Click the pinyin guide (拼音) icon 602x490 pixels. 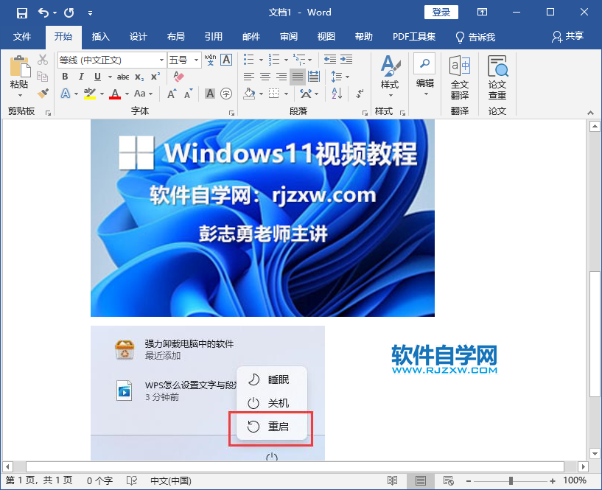pos(211,60)
